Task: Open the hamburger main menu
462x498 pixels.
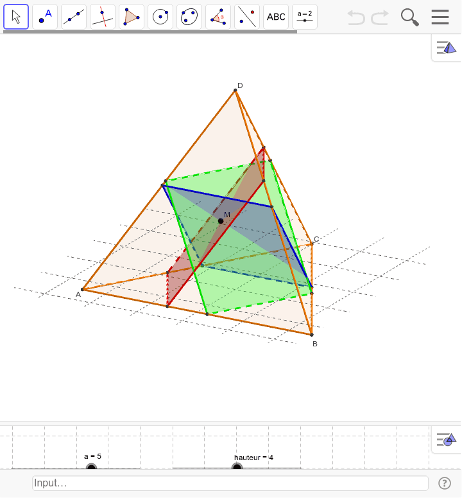Action: pos(440,17)
